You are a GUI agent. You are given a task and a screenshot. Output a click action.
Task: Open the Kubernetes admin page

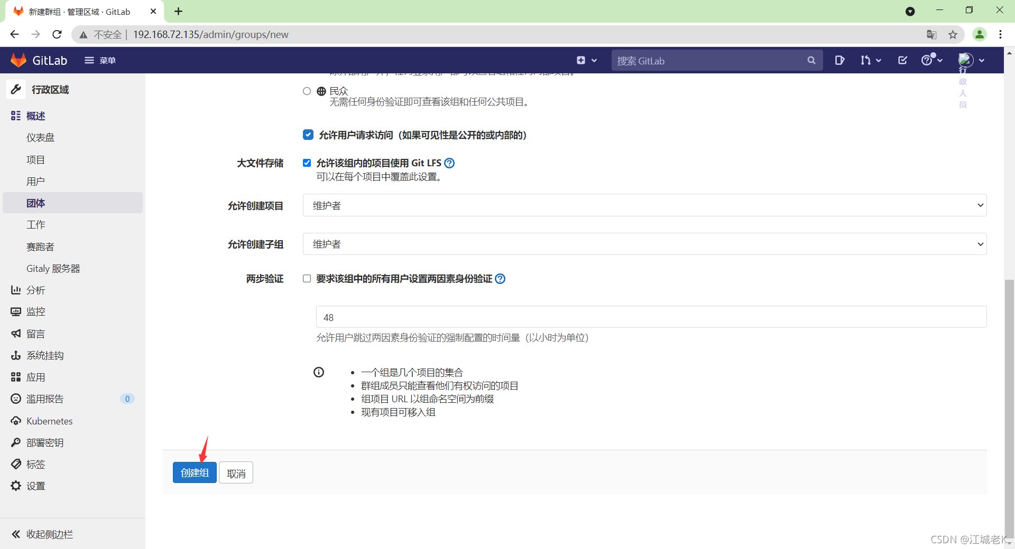(x=49, y=421)
